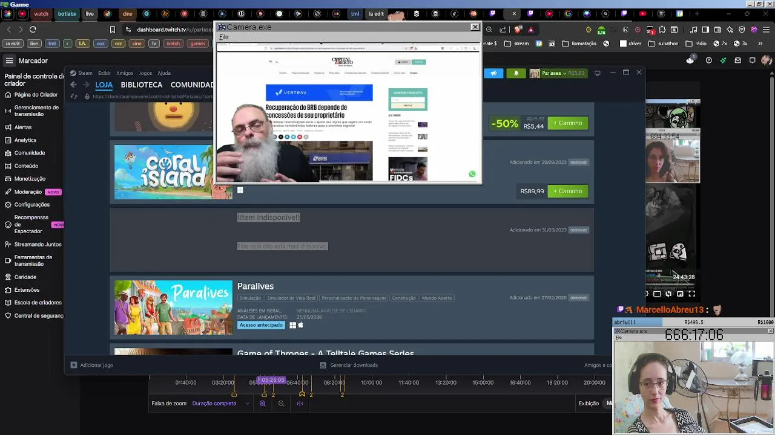Open the Paralives game thumbnail

pyautogui.click(x=173, y=308)
